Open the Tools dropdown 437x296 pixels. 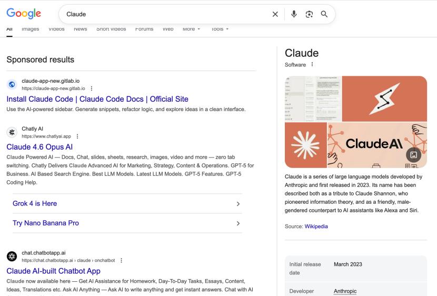click(220, 29)
